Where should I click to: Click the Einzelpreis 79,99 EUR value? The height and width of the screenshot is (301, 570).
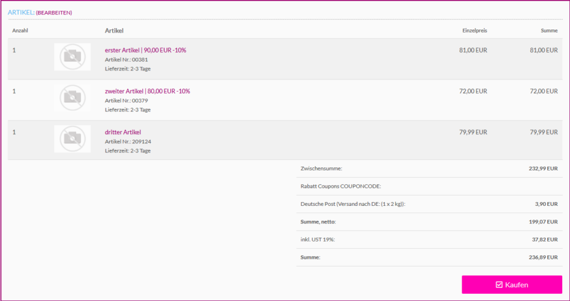pos(474,132)
